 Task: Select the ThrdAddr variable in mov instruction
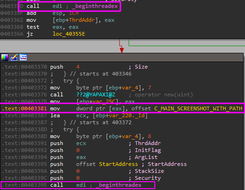pyautogui.click(x=82, y=20)
